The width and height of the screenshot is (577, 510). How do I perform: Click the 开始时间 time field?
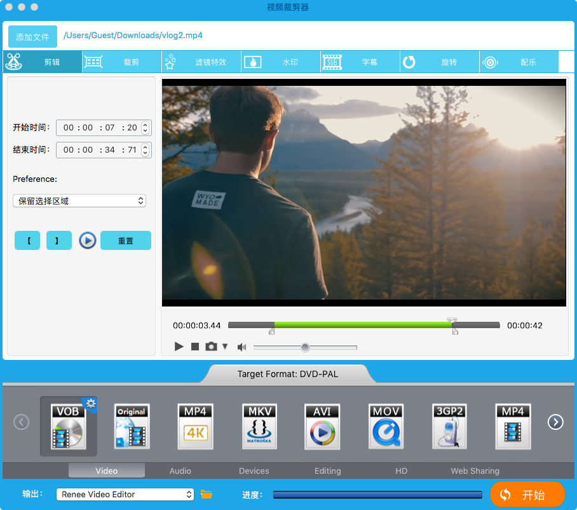pos(104,128)
